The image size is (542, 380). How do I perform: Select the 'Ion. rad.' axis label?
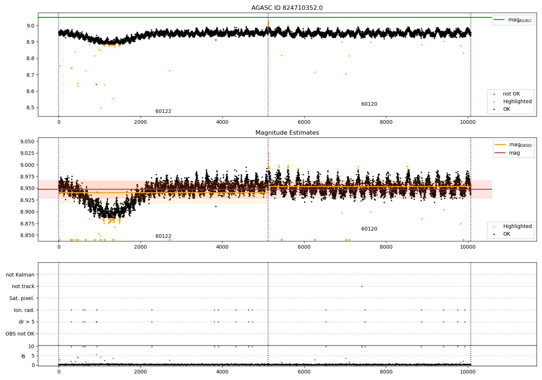coord(24,310)
